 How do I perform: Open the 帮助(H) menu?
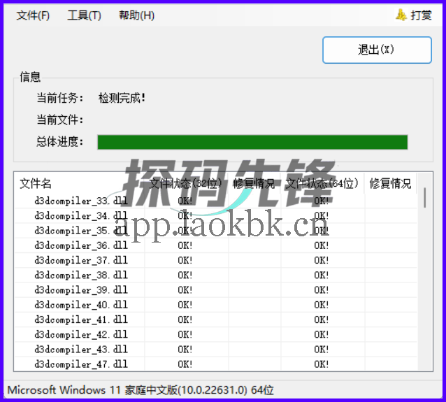(136, 15)
